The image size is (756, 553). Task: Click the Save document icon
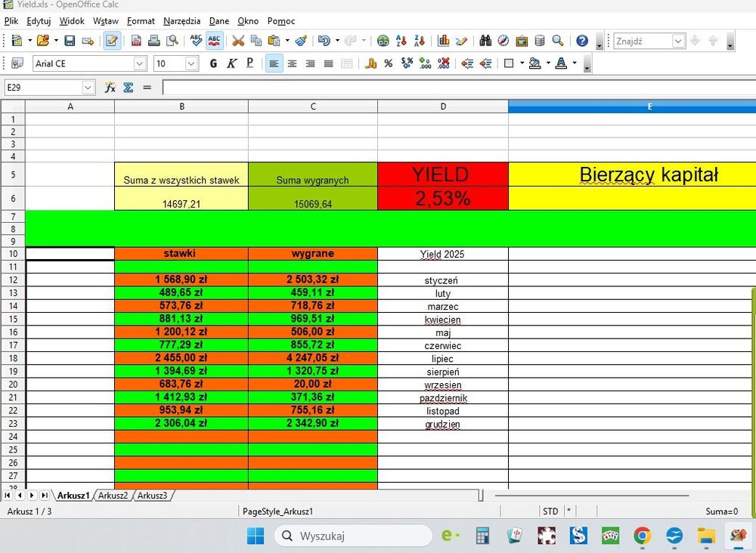click(70, 41)
